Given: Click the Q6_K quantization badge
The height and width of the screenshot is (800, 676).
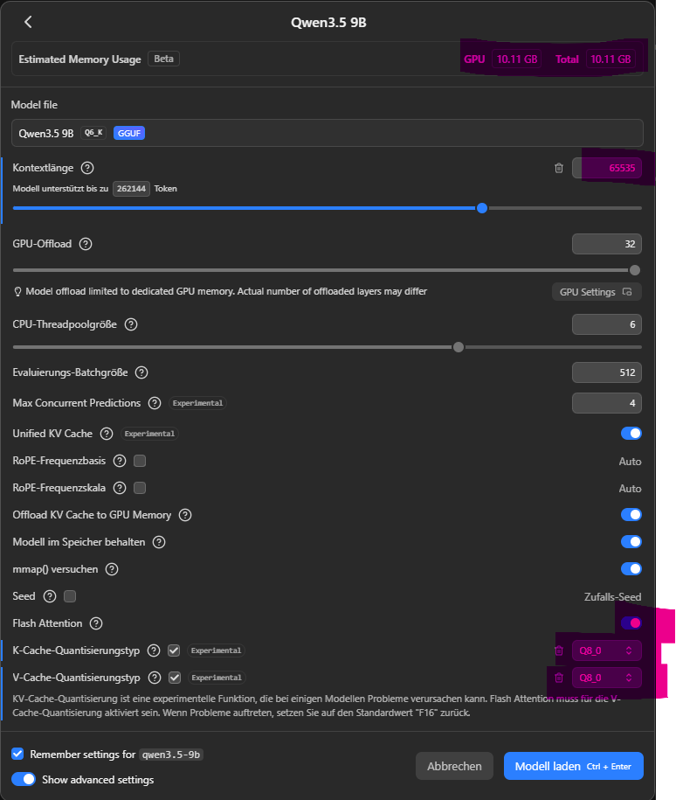Looking at the screenshot, I should (93, 133).
